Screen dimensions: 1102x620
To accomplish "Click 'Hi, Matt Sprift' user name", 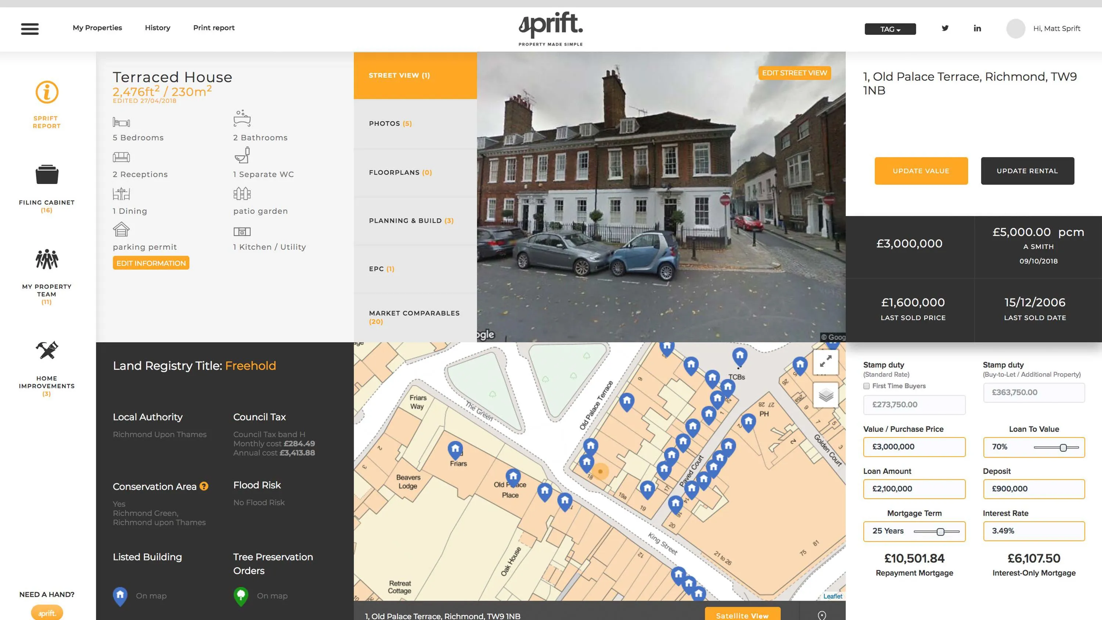I will 1057,29.
